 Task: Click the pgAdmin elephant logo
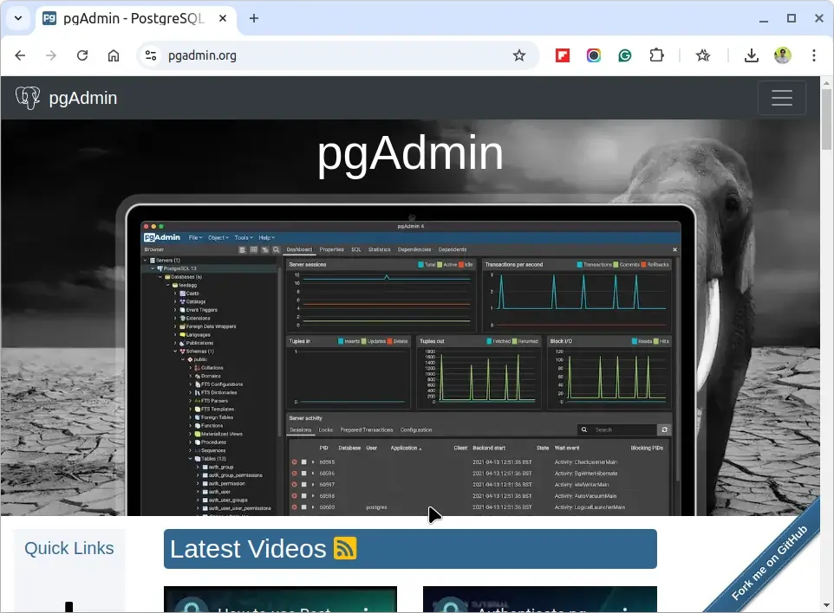(28, 98)
